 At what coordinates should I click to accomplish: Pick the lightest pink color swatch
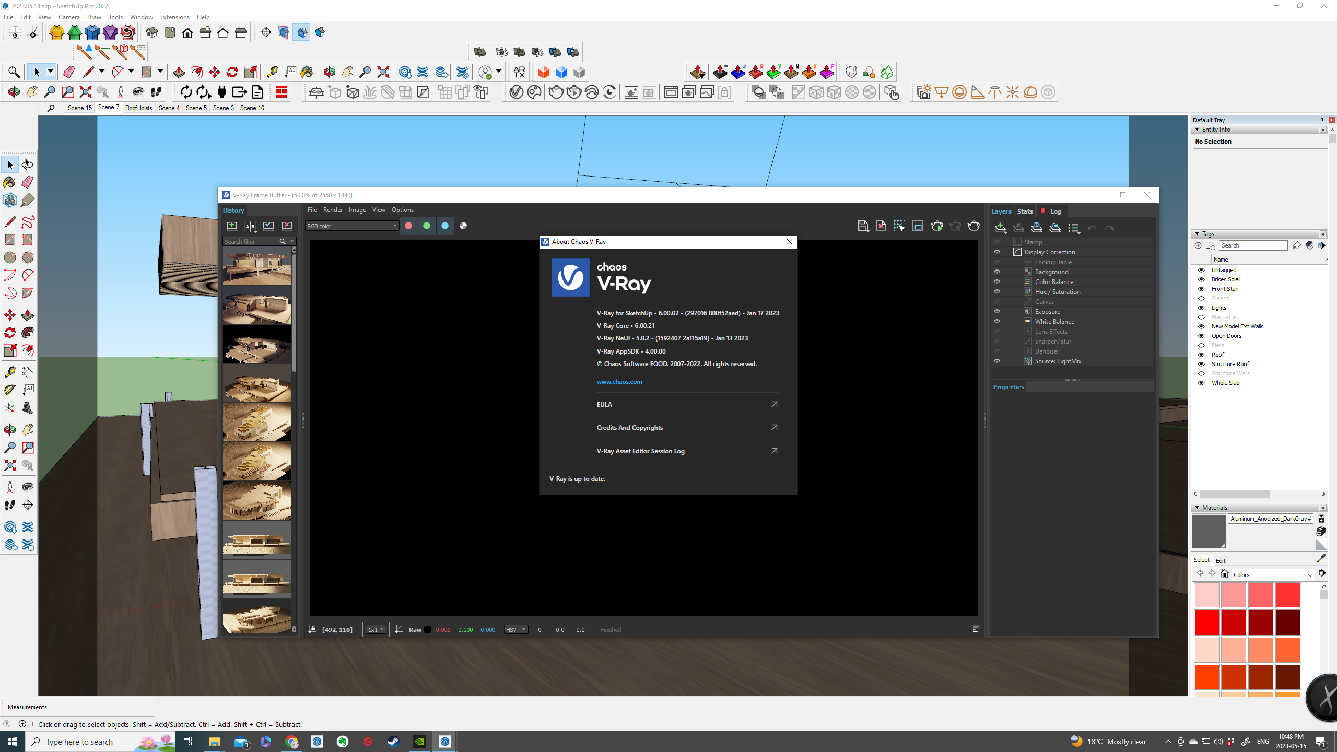click(x=1206, y=595)
